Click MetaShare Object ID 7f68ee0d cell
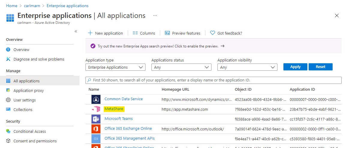Image resolution: width=347 pixels, height=148 pixels. click(x=260, y=109)
